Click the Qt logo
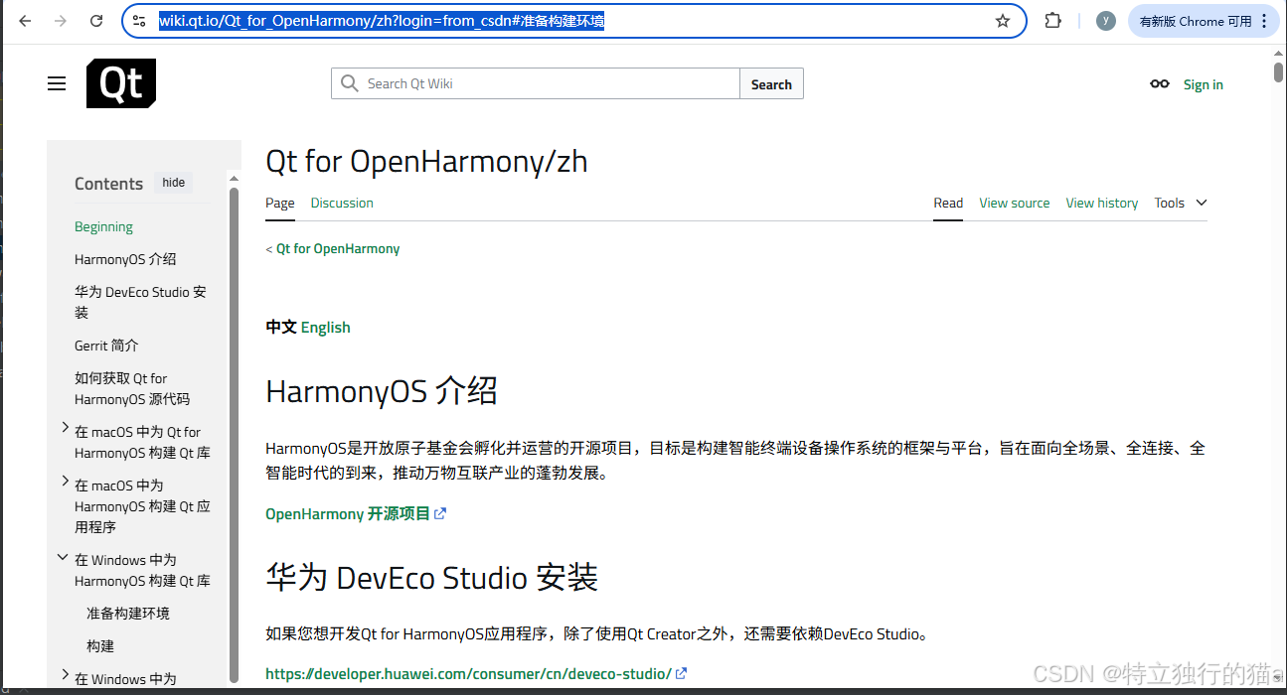 (121, 83)
